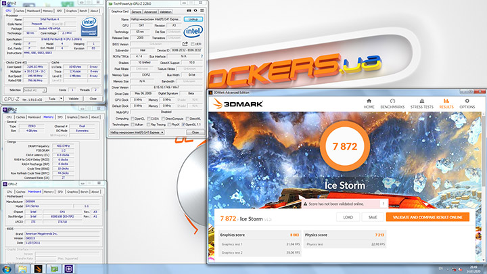Toggle the UEFI checkbox in GPU-Z

click(x=193, y=44)
